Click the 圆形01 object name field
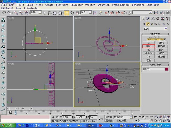 (154, 69)
